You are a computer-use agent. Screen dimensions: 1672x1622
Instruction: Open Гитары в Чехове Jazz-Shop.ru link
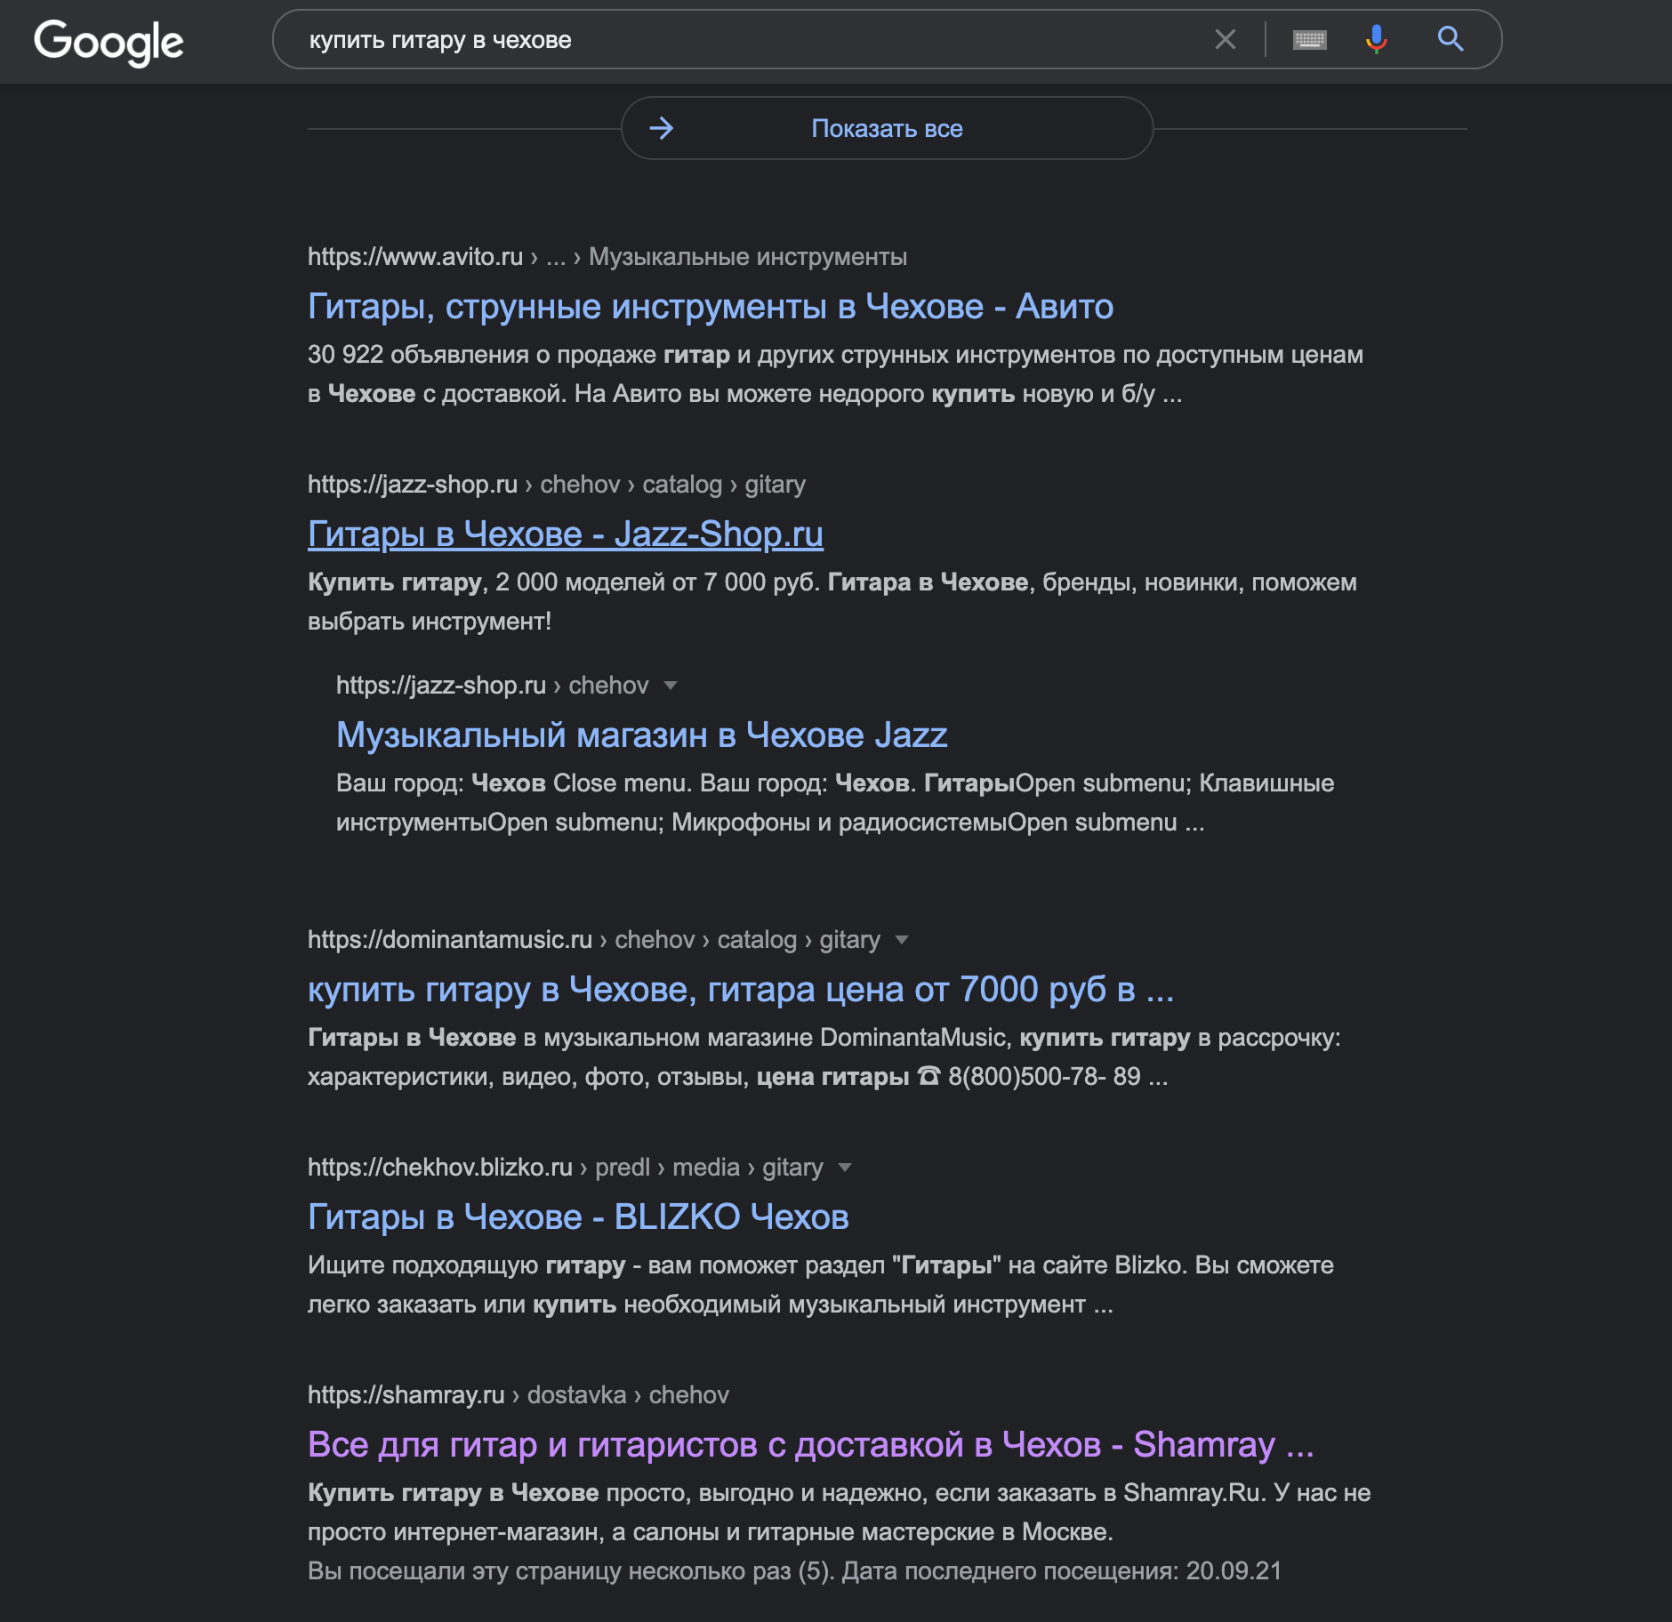click(565, 534)
